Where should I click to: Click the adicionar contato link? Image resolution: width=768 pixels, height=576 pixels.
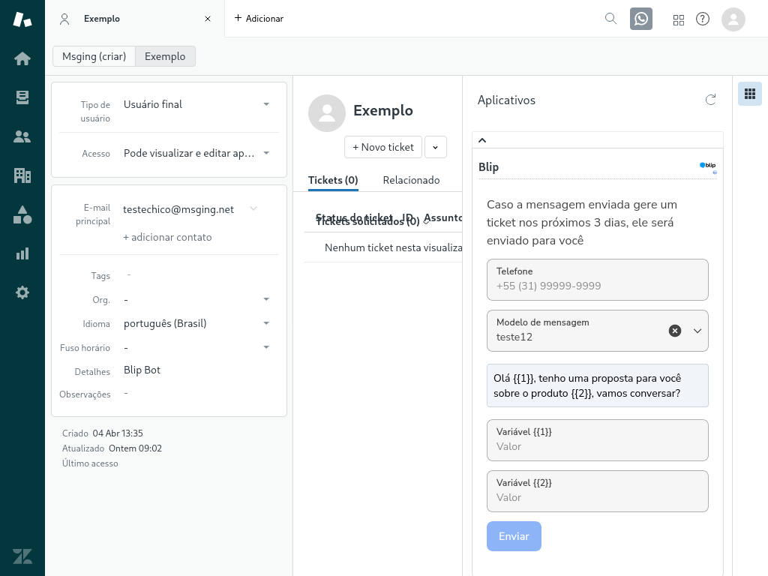click(167, 237)
